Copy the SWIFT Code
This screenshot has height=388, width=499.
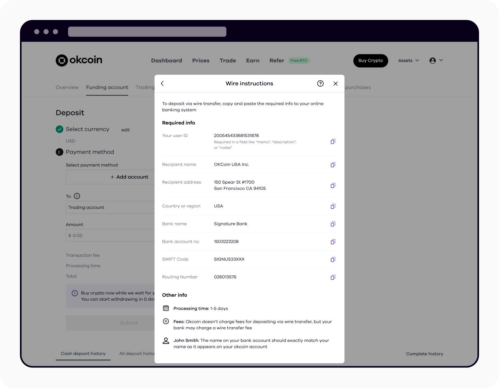point(333,259)
